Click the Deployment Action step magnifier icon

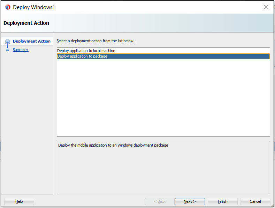click(x=7, y=42)
